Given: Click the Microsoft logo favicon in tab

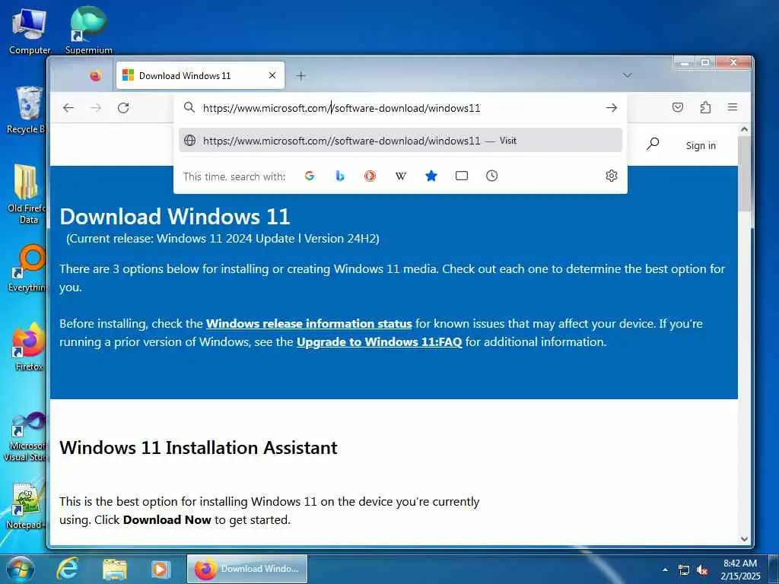Looking at the screenshot, I should [128, 75].
